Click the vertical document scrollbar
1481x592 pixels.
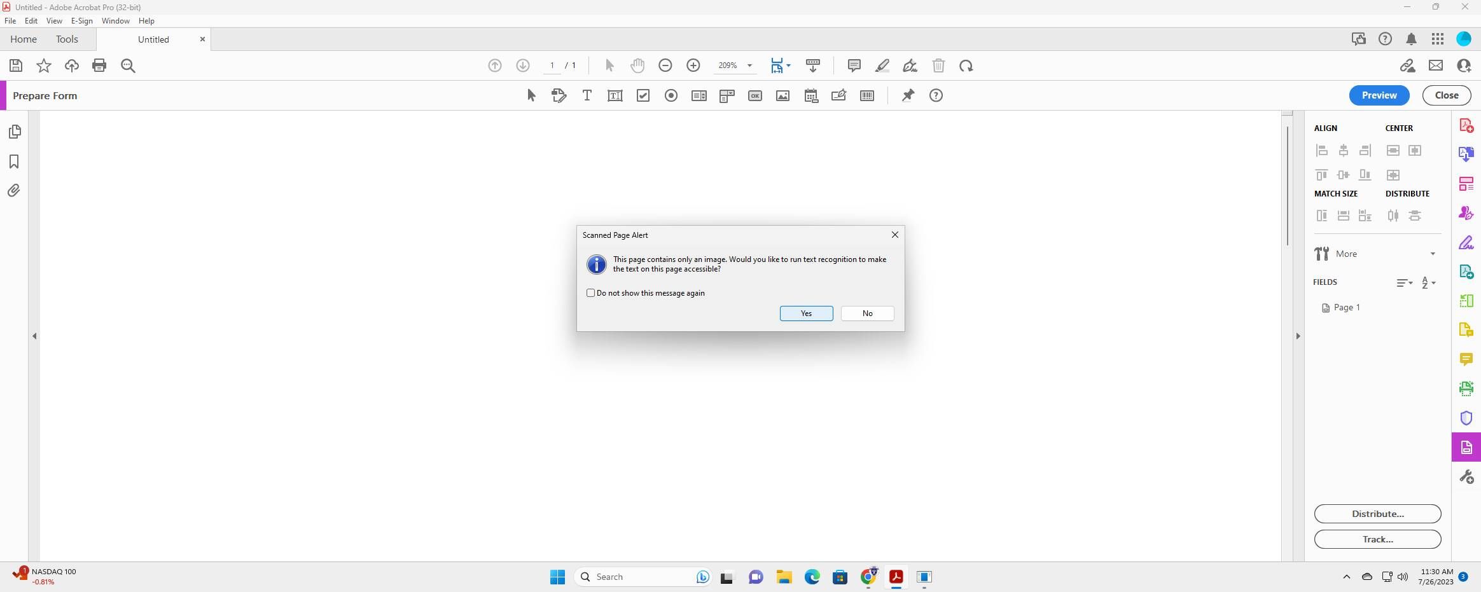point(1287,186)
